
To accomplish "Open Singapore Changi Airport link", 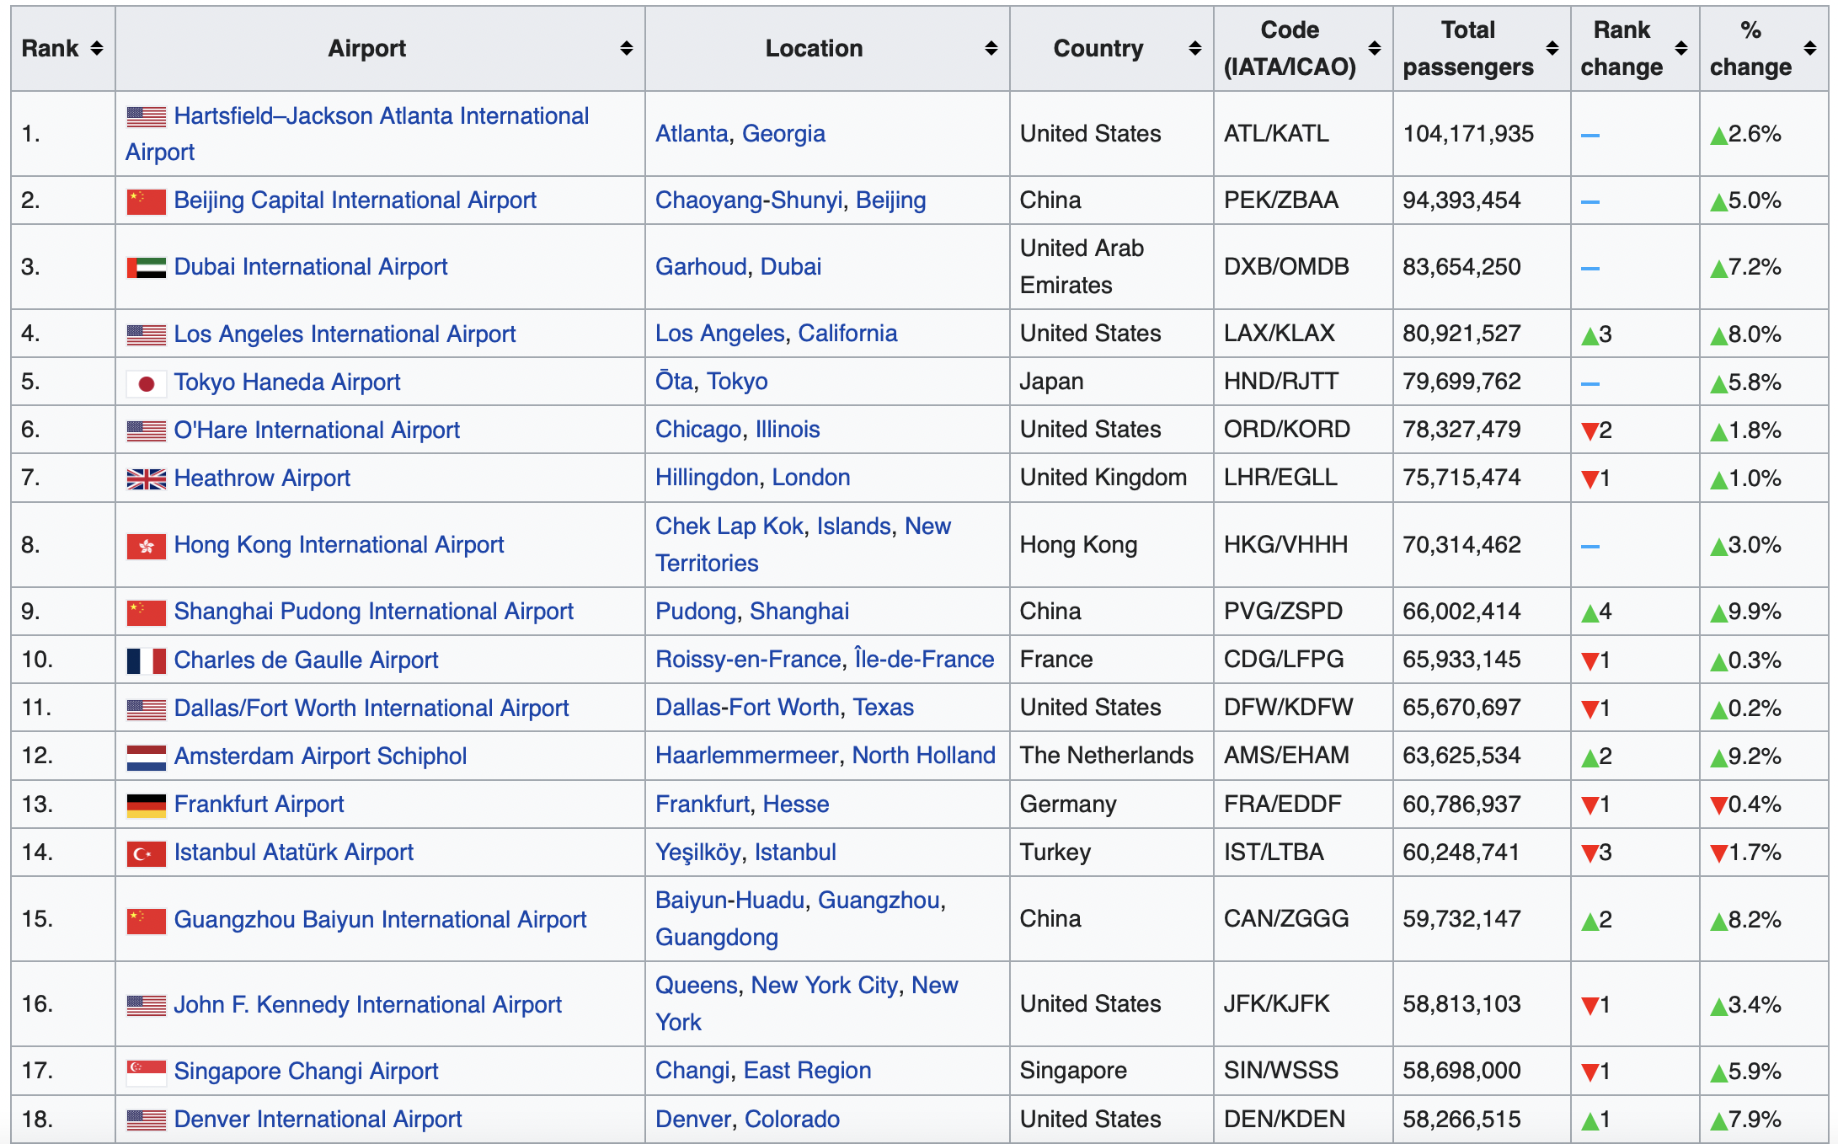I will pyautogui.click(x=306, y=1072).
